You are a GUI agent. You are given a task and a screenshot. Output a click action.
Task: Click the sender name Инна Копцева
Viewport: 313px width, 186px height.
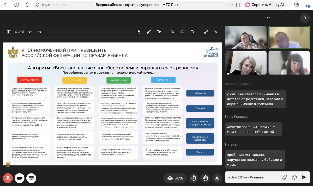tap(236, 116)
